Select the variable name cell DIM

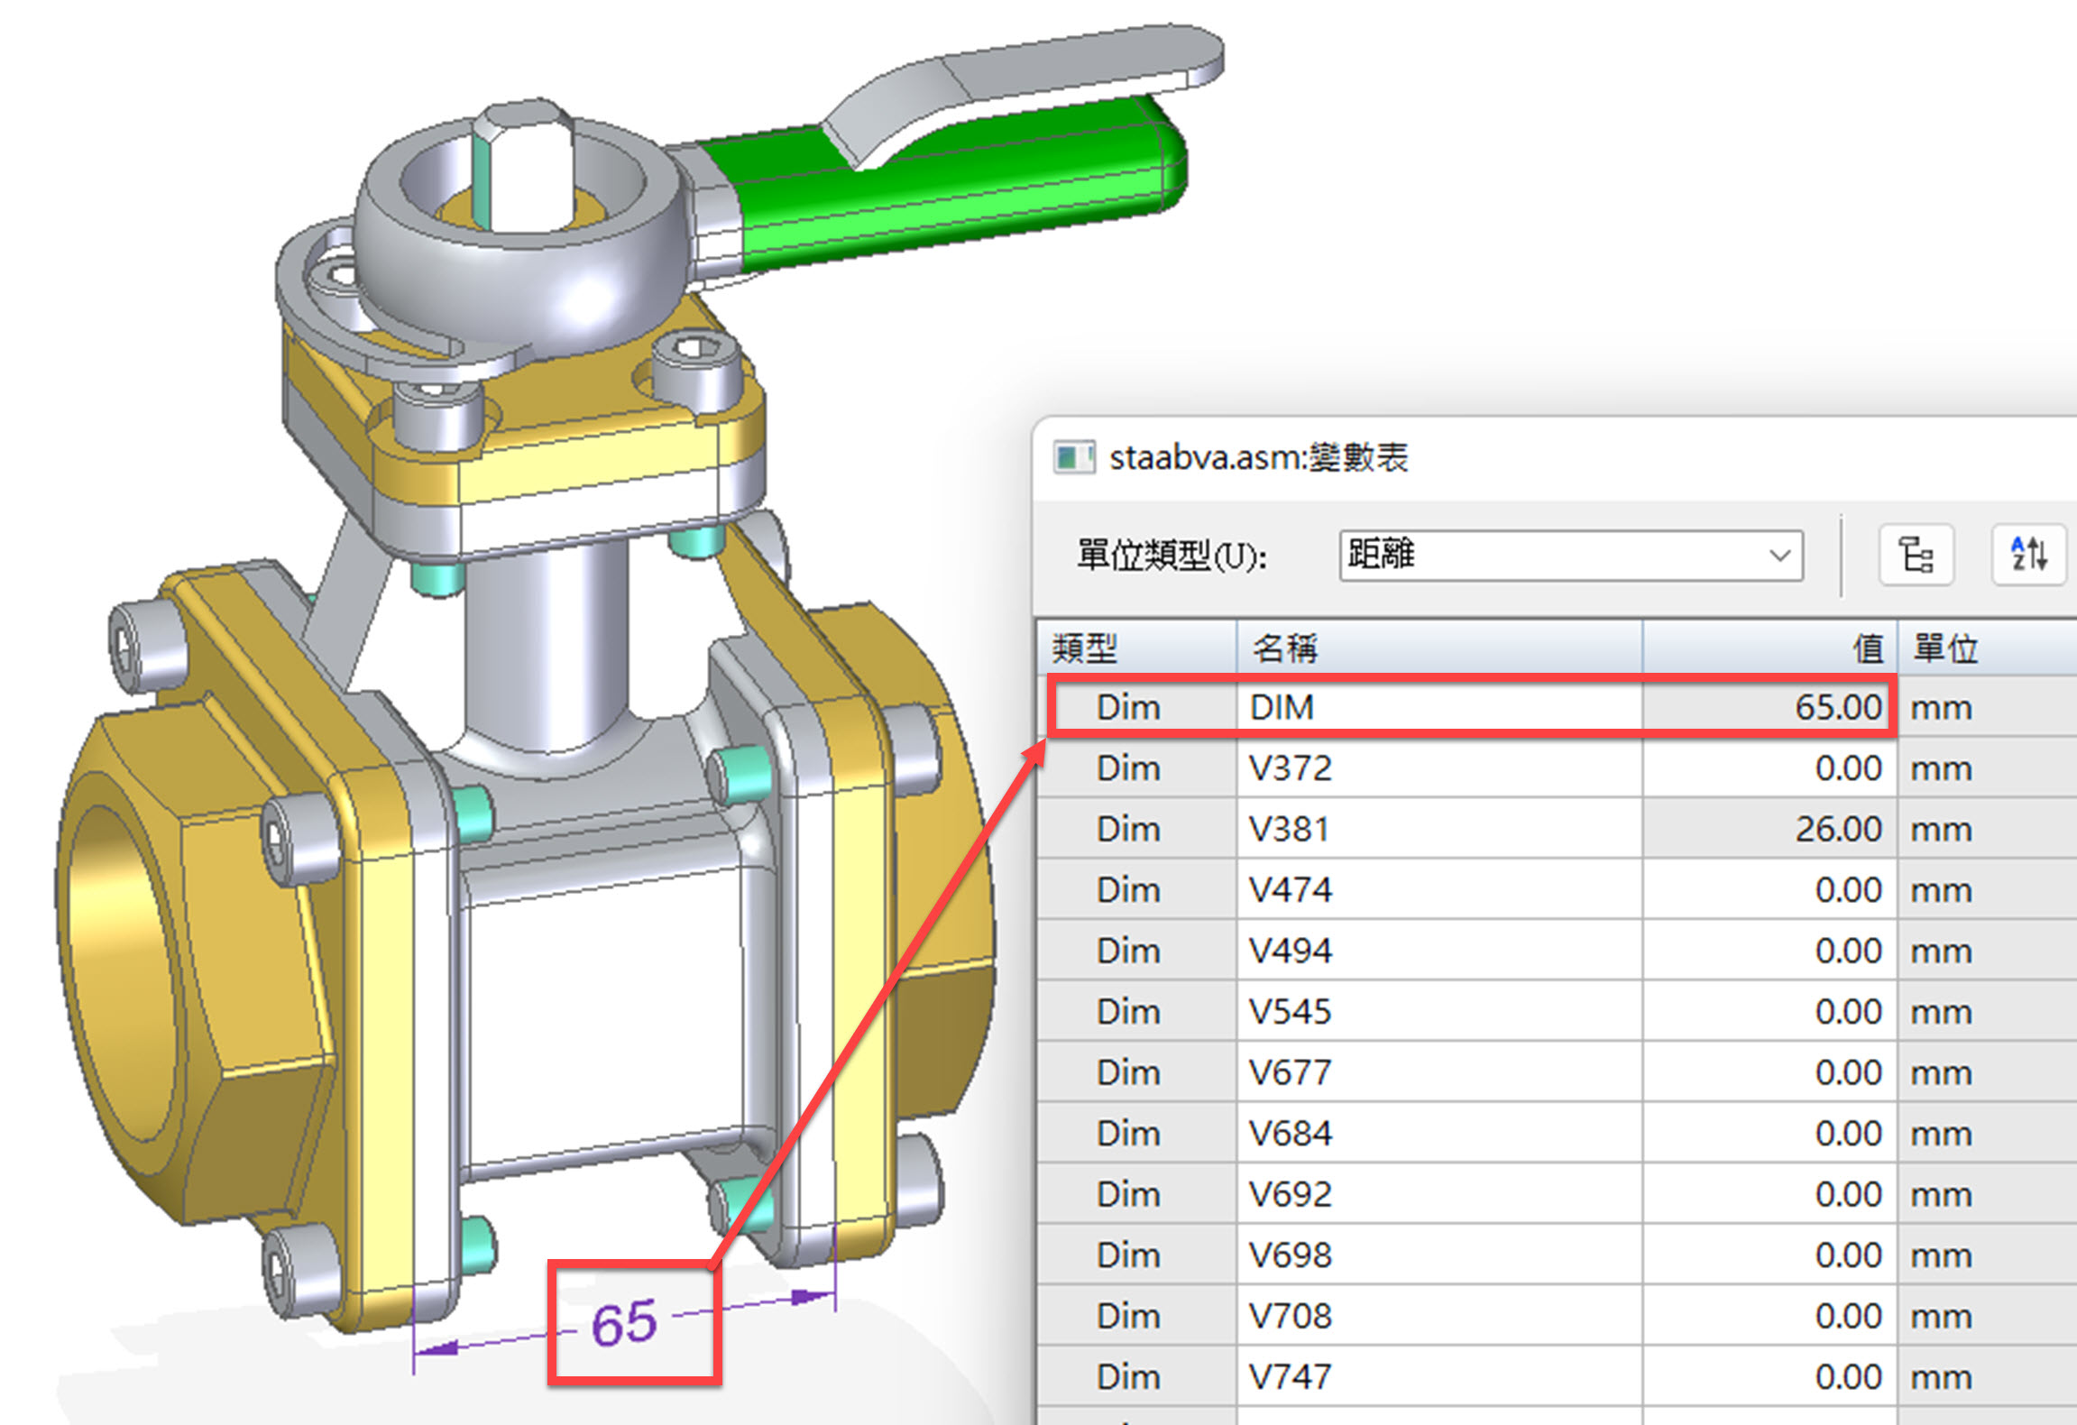click(x=1439, y=707)
